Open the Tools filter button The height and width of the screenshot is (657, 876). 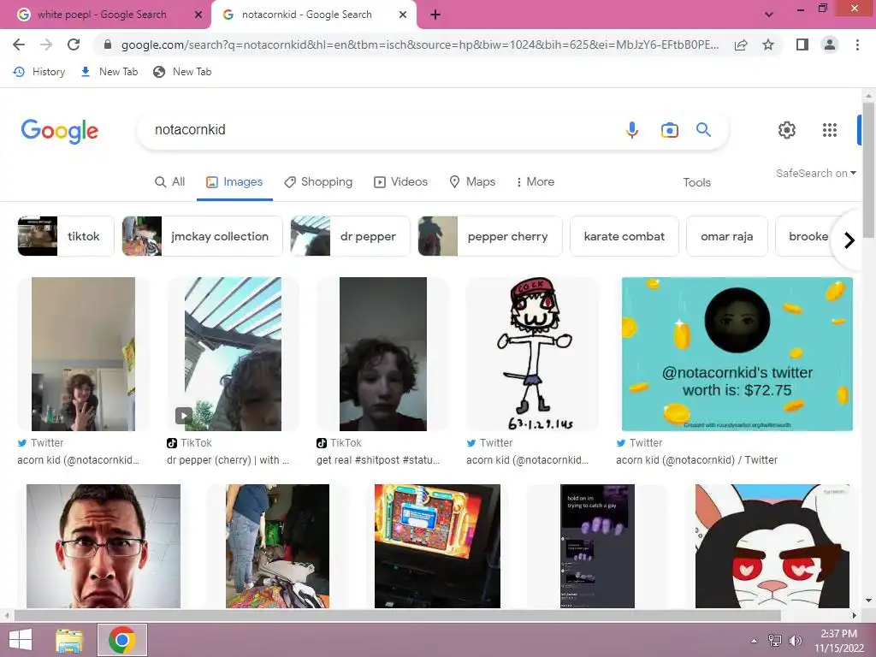696,183
